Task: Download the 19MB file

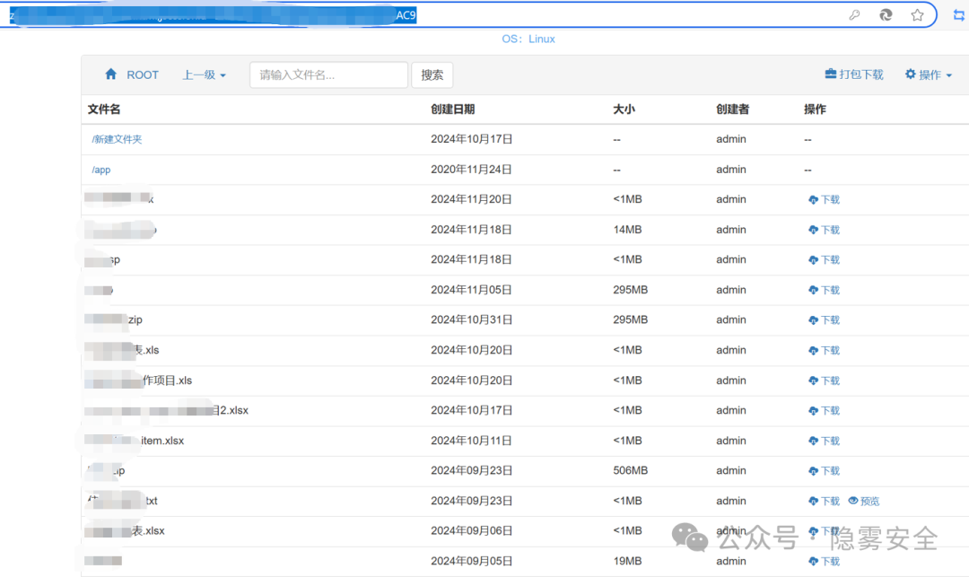Action: pyautogui.click(x=824, y=562)
